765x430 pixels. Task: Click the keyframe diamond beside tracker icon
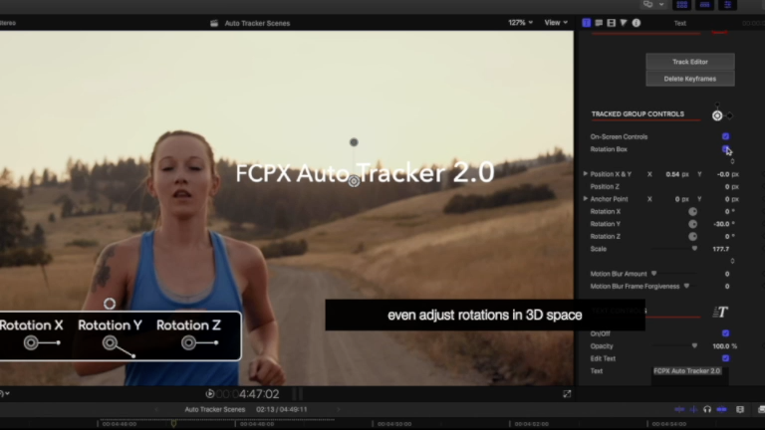point(730,115)
